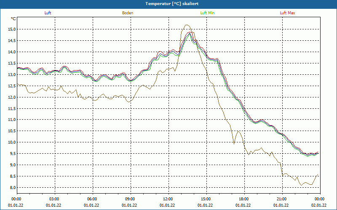Click the '°C' unit label on axis
The height and width of the screenshot is (210, 337).
coord(13,19)
